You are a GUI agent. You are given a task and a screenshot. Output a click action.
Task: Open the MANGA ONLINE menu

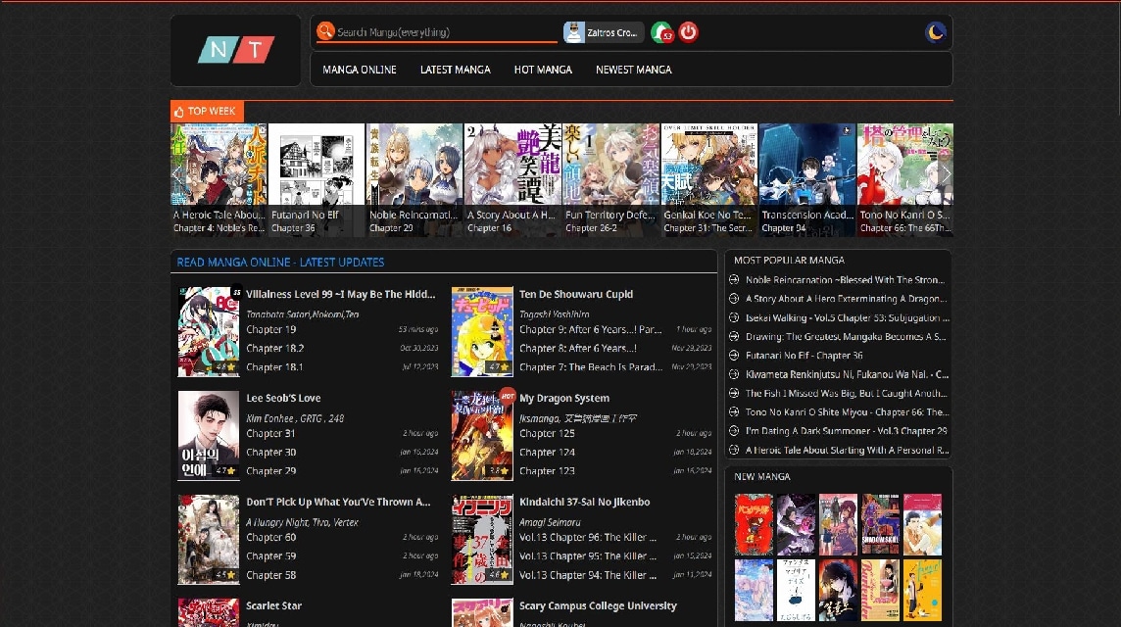(359, 70)
